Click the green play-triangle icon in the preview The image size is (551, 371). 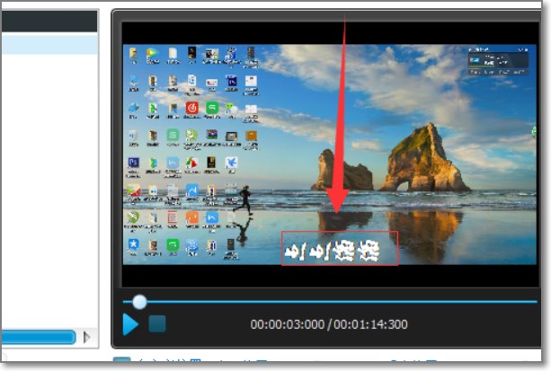click(153, 53)
